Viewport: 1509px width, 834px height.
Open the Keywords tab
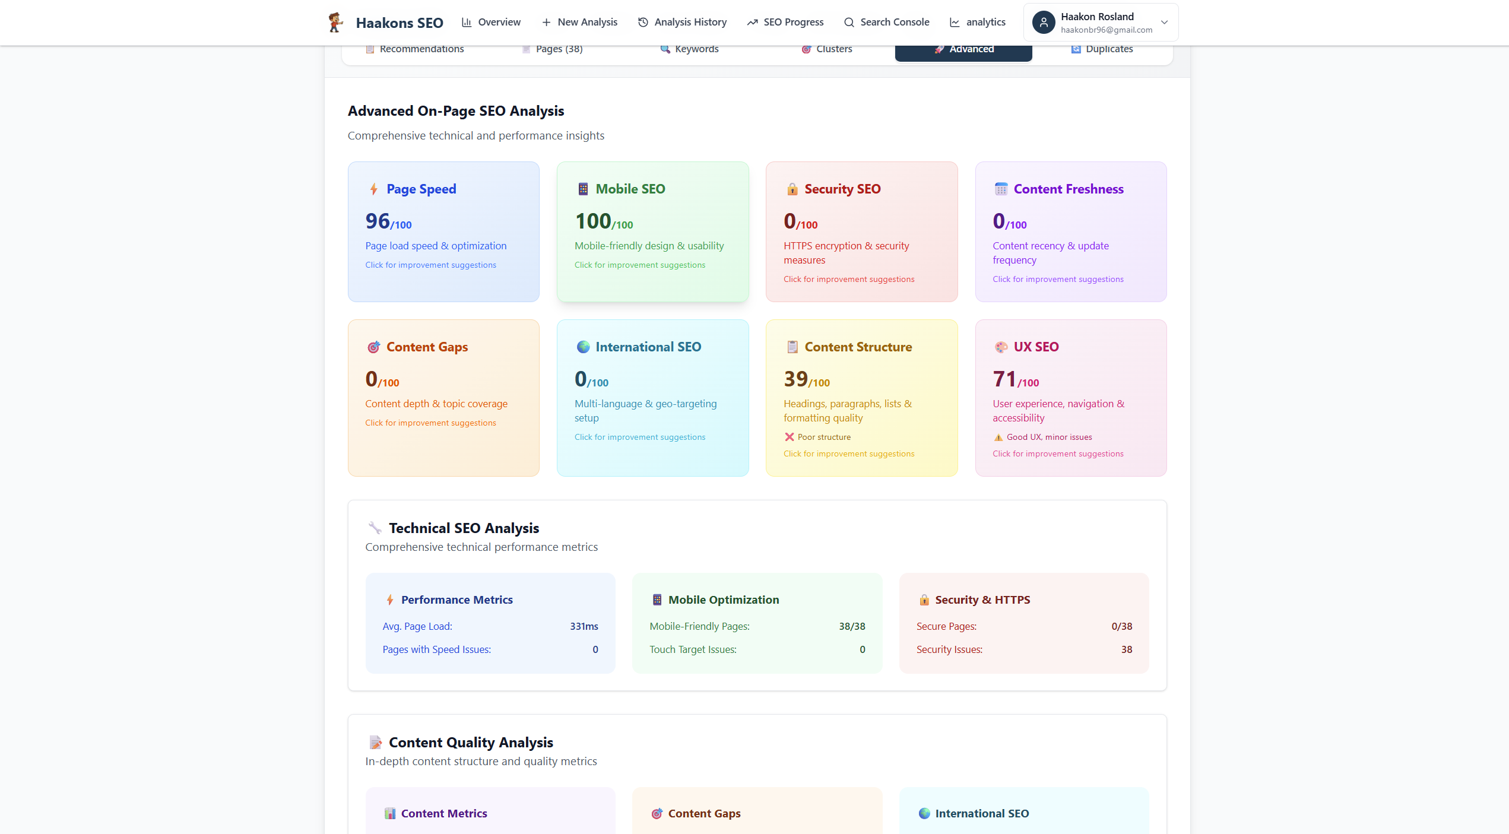click(690, 49)
